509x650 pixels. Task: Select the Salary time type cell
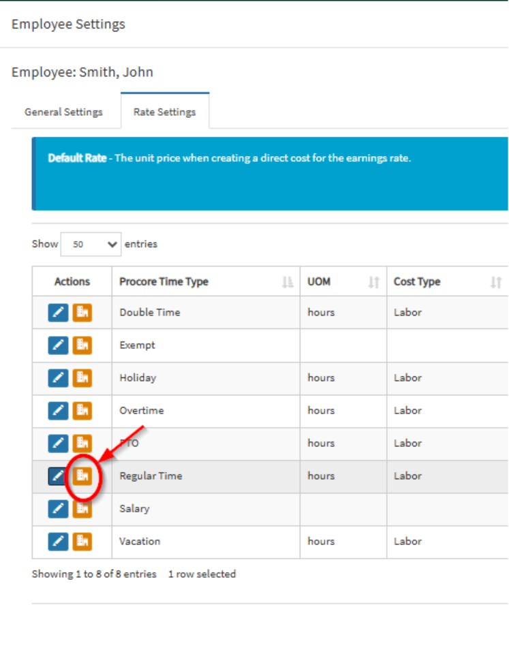(206, 509)
